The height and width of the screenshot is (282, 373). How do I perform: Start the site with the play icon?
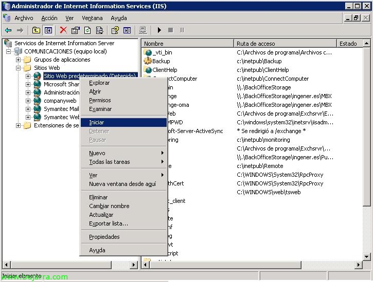(x=159, y=30)
